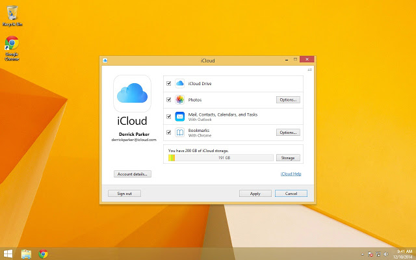Open Photos Options button

[288, 99]
